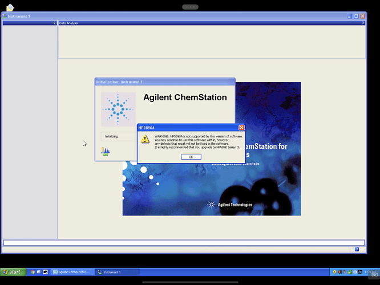The image size is (380, 285).
Task: Click the pin icon on the left navigation panel
Action: (x=54, y=23)
